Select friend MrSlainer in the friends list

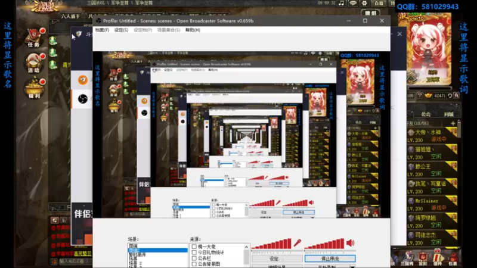tap(432, 204)
